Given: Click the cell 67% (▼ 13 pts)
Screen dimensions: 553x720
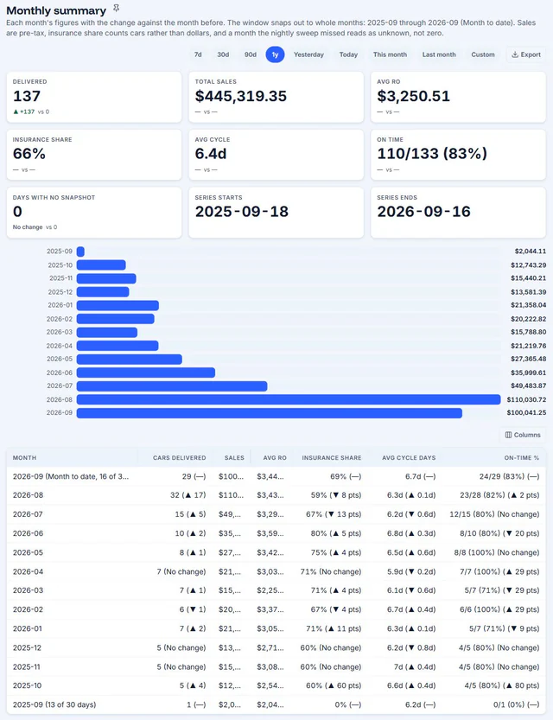Looking at the screenshot, I should 334,514.
